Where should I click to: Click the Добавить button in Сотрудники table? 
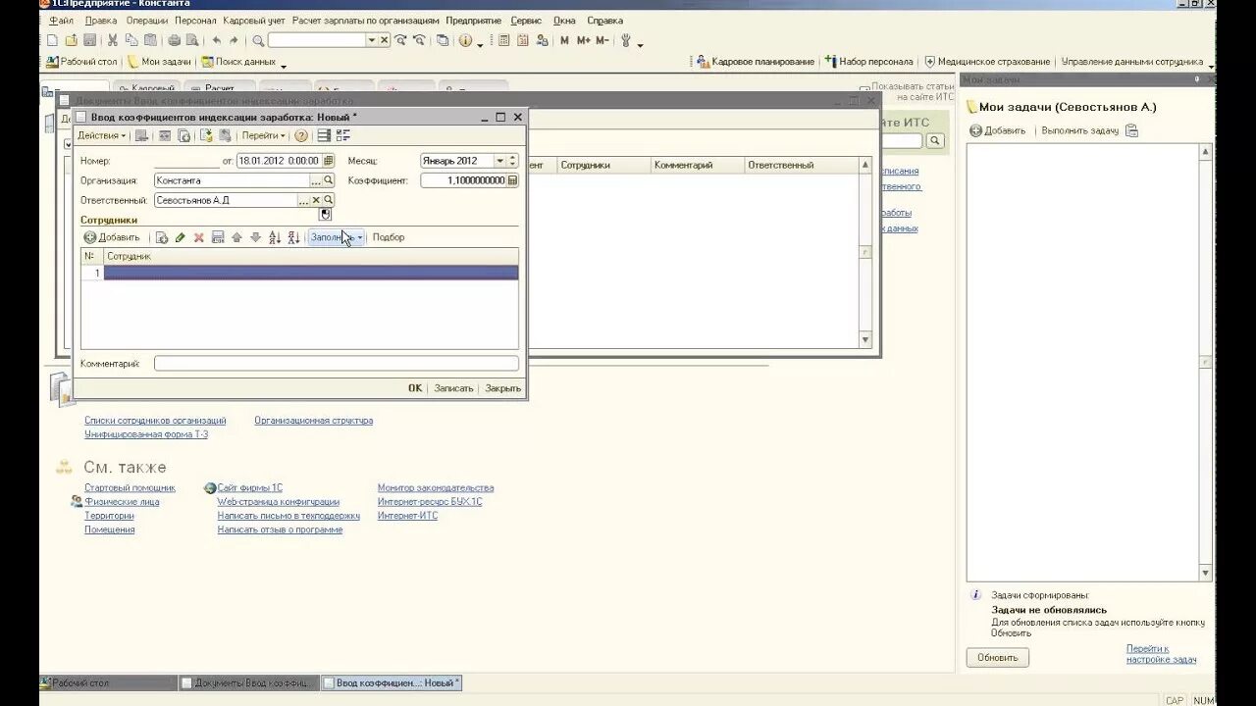click(x=112, y=237)
